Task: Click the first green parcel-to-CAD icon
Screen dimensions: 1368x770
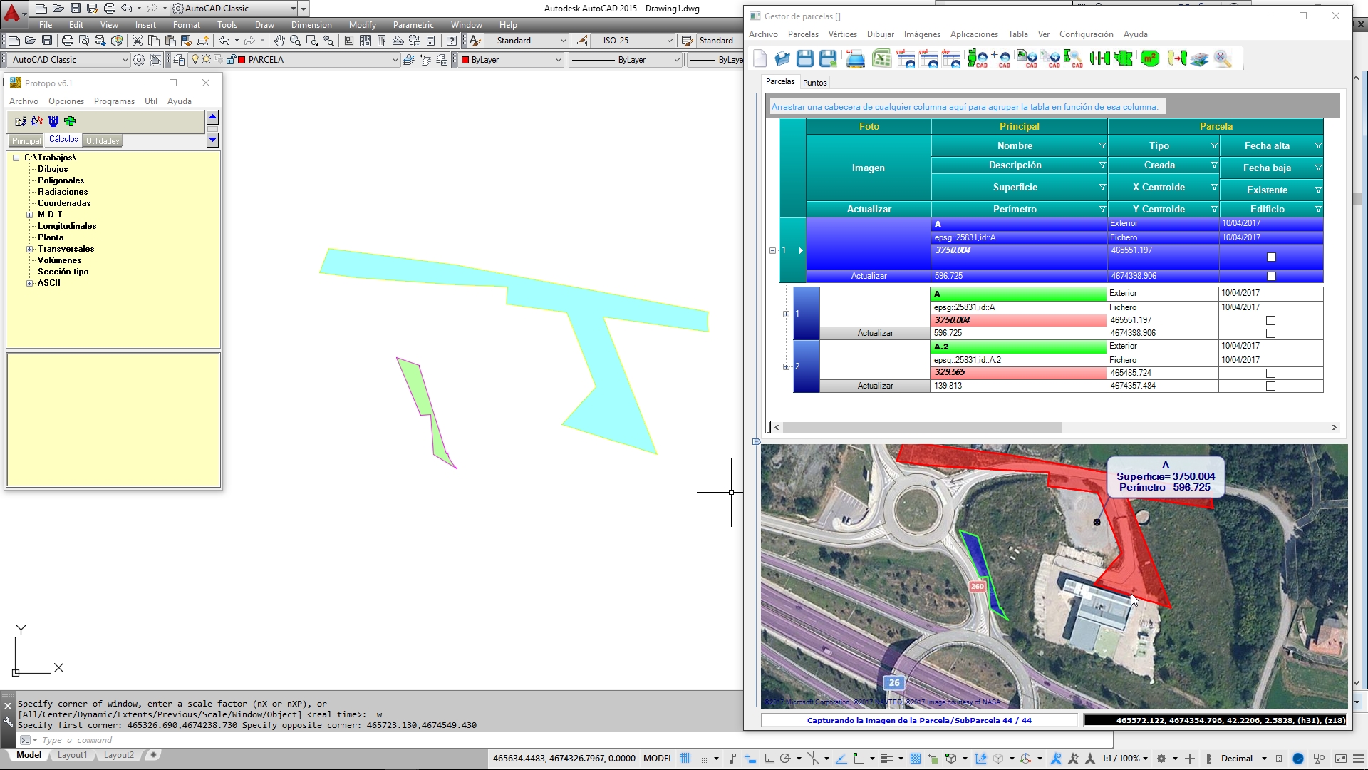Action: pos(977,59)
